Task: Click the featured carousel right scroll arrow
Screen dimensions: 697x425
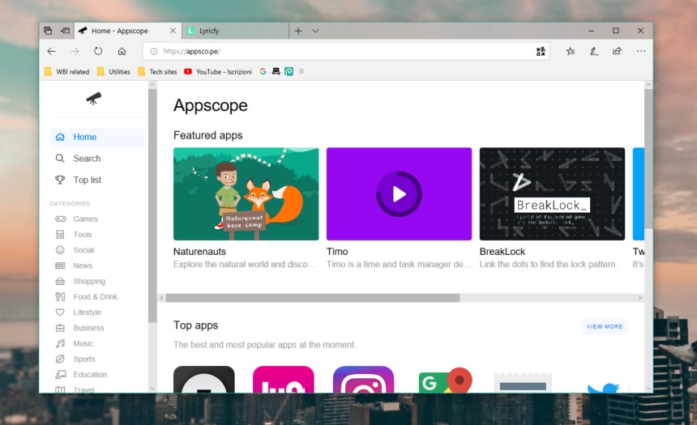Action: point(639,298)
